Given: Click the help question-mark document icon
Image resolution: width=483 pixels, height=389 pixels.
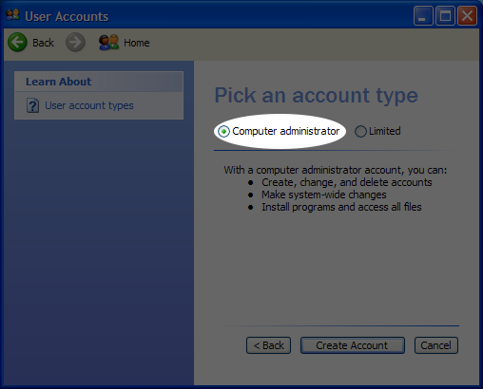Looking at the screenshot, I should click(32, 105).
